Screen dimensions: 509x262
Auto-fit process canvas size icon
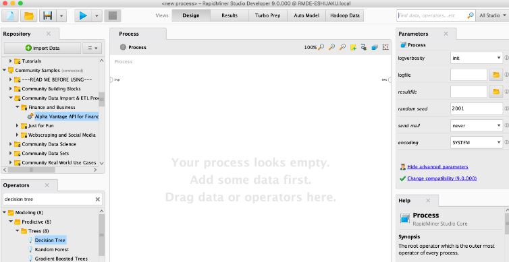(x=385, y=47)
